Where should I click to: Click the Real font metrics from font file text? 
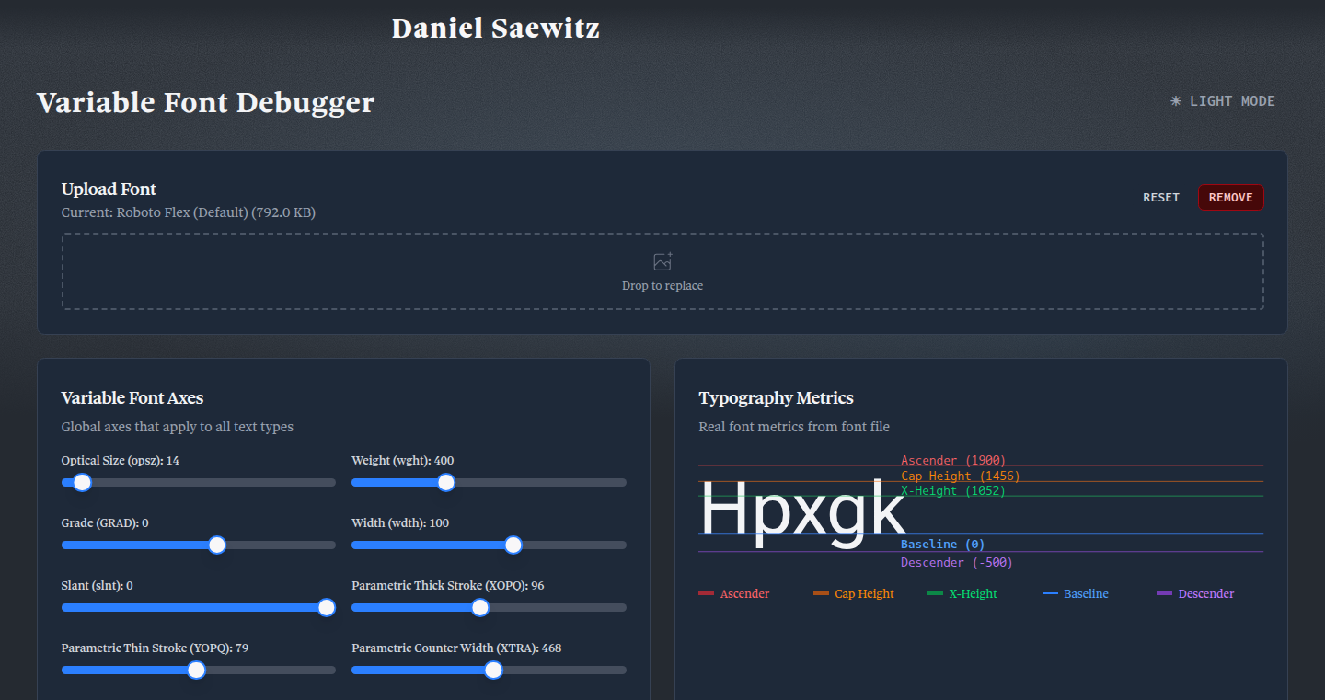click(794, 427)
